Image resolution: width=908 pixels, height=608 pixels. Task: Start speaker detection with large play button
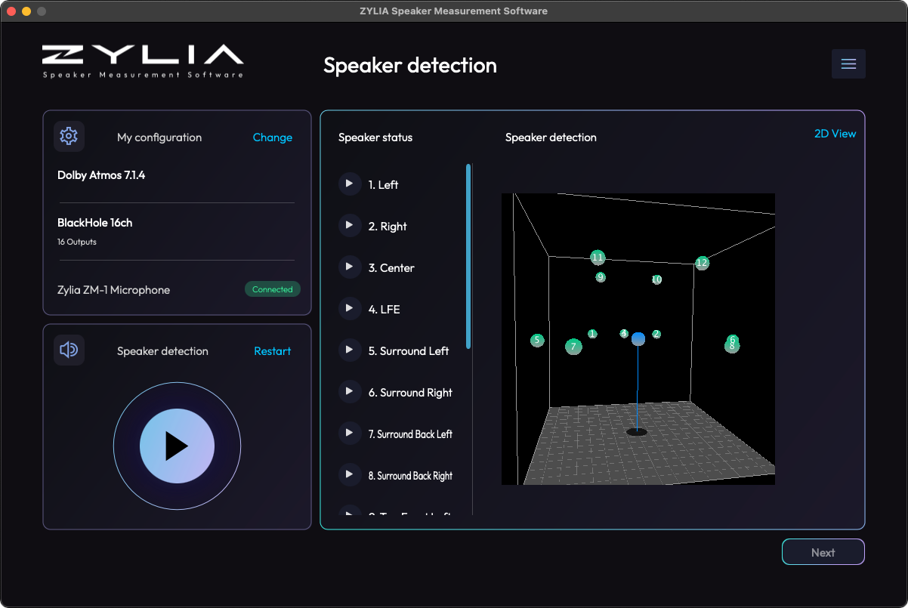[177, 446]
